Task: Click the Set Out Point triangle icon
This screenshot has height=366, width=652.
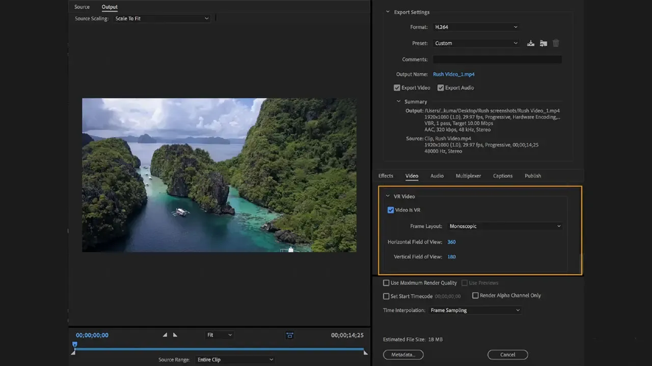Action: pyautogui.click(x=175, y=335)
